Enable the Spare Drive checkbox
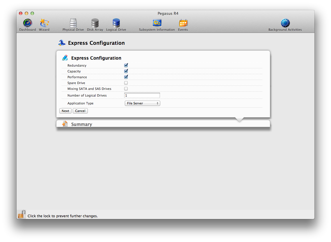 (x=126, y=83)
